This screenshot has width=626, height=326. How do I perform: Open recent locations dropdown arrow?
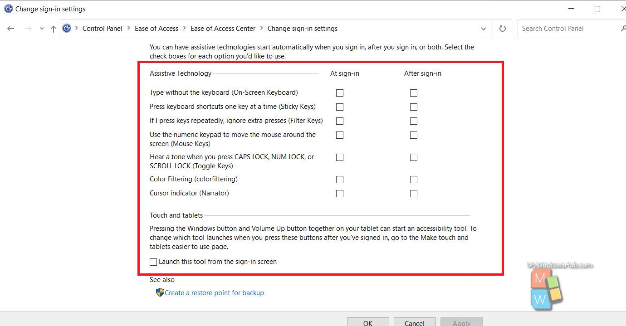[x=42, y=29]
